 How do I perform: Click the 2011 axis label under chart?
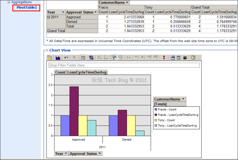pyautogui.click(x=102, y=147)
